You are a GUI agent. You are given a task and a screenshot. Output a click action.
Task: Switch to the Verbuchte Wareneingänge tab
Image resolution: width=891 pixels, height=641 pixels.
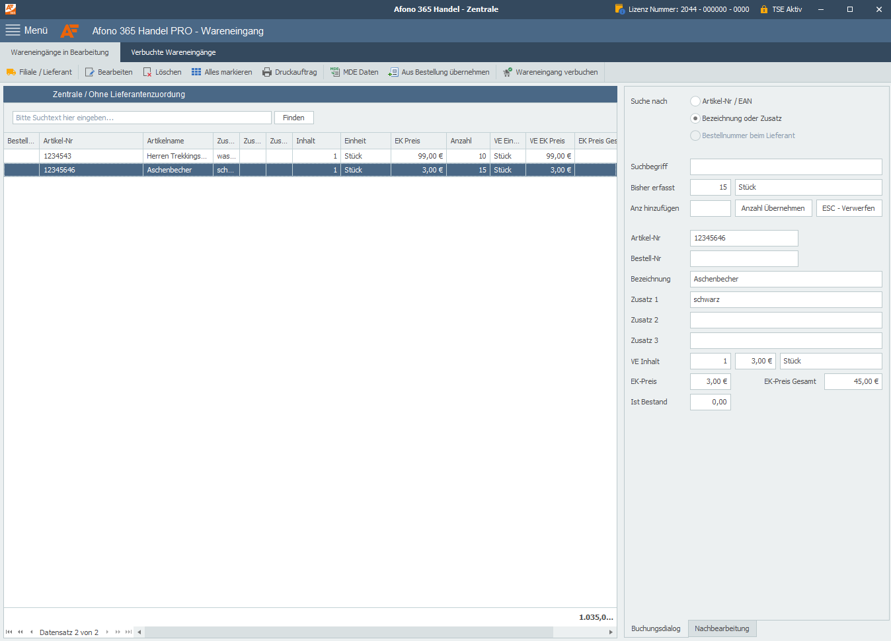[173, 52]
